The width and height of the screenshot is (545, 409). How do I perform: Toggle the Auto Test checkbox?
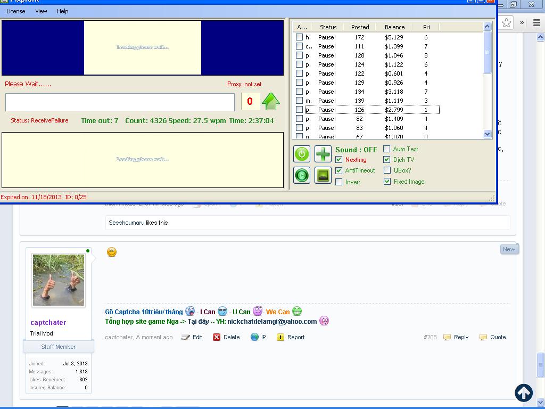[x=386, y=149]
